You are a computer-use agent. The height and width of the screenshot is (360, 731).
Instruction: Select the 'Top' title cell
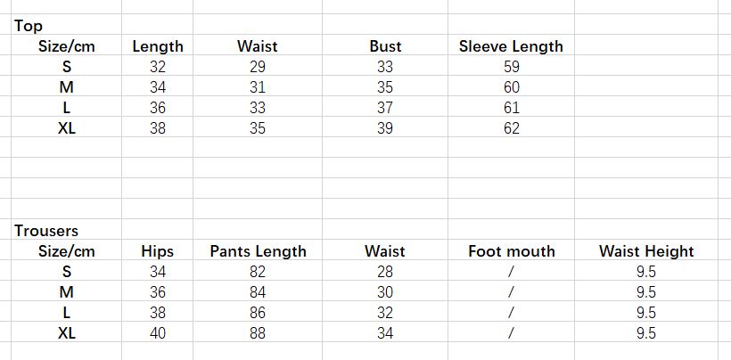click(29, 26)
